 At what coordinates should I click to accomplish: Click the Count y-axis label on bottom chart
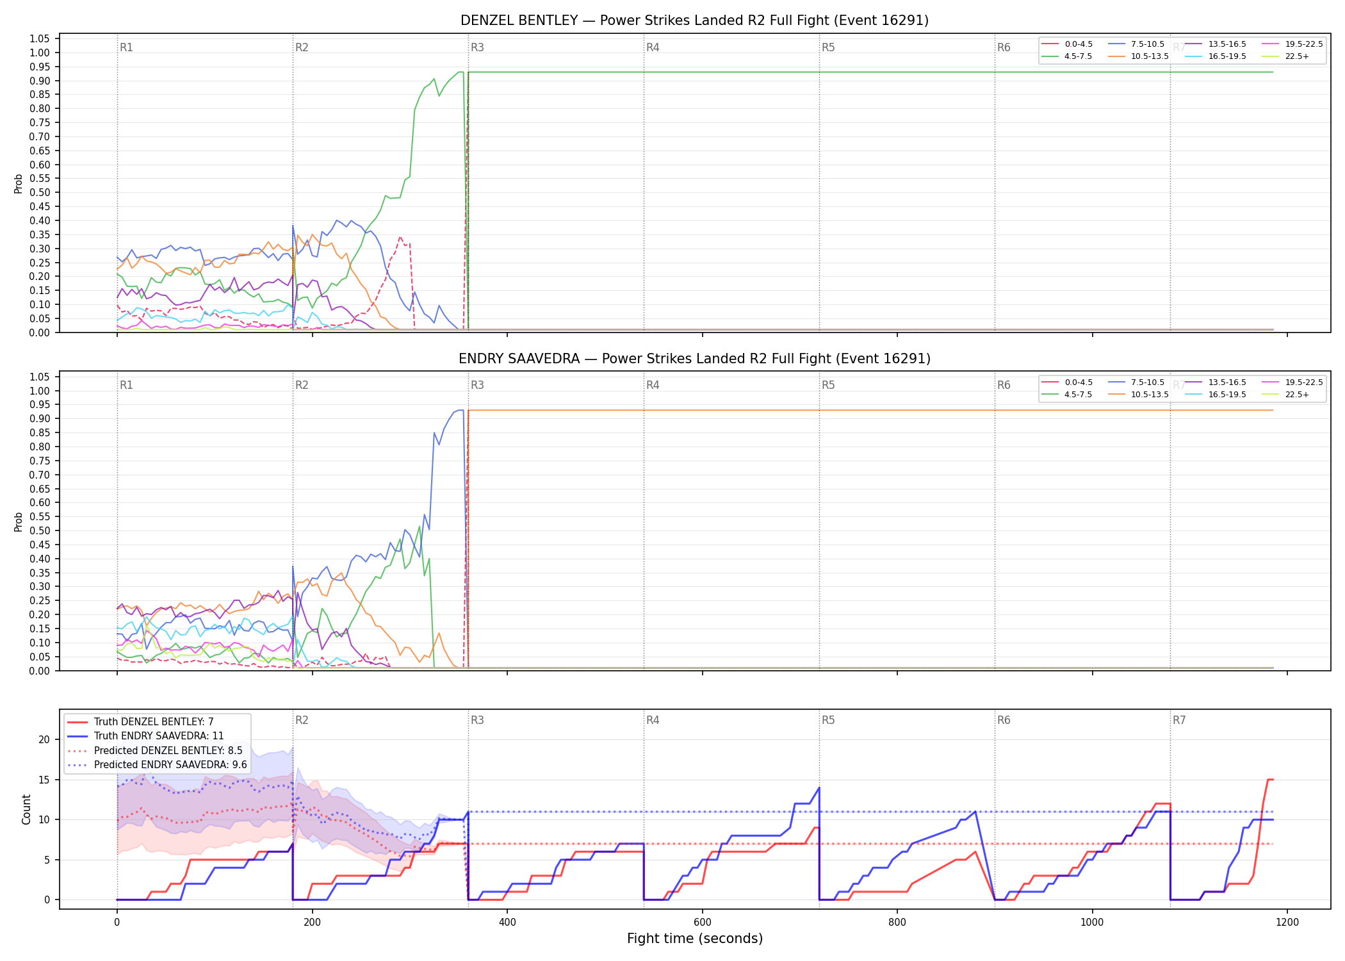click(26, 809)
